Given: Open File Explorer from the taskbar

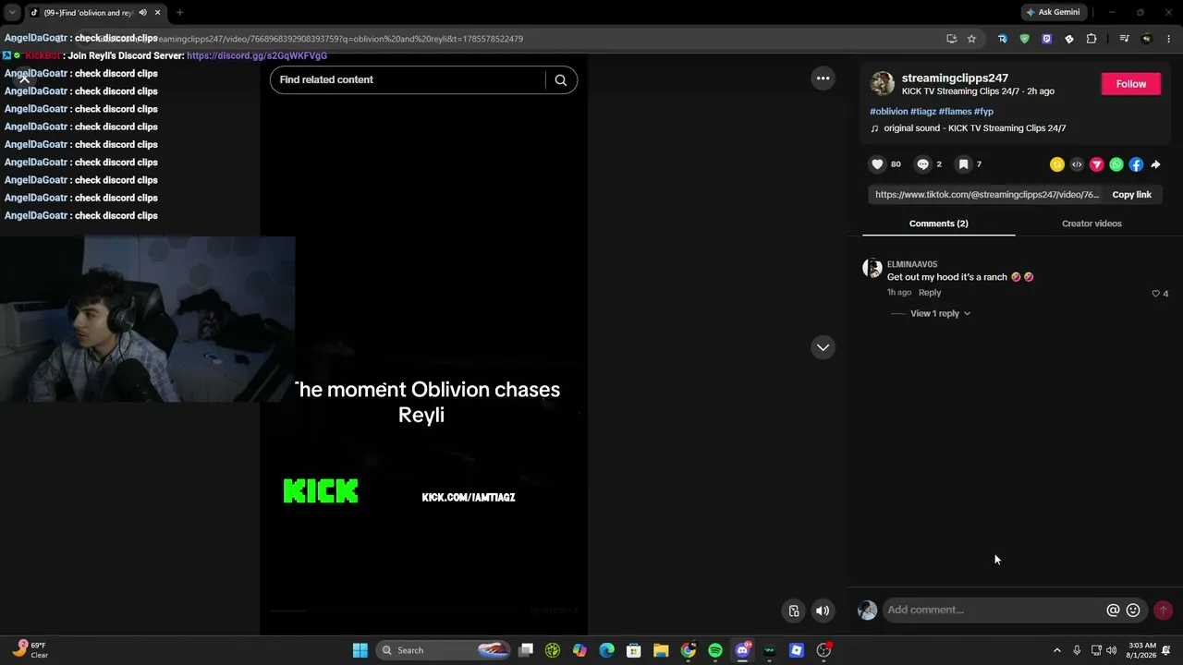Looking at the screenshot, I should point(661,650).
